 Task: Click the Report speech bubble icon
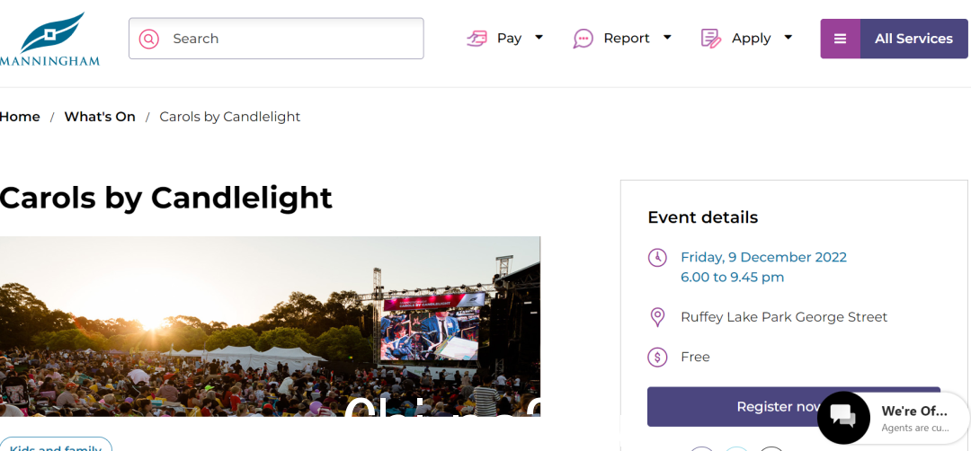coord(583,39)
